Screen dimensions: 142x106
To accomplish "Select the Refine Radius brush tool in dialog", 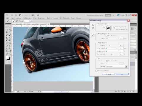I will 93,35.
